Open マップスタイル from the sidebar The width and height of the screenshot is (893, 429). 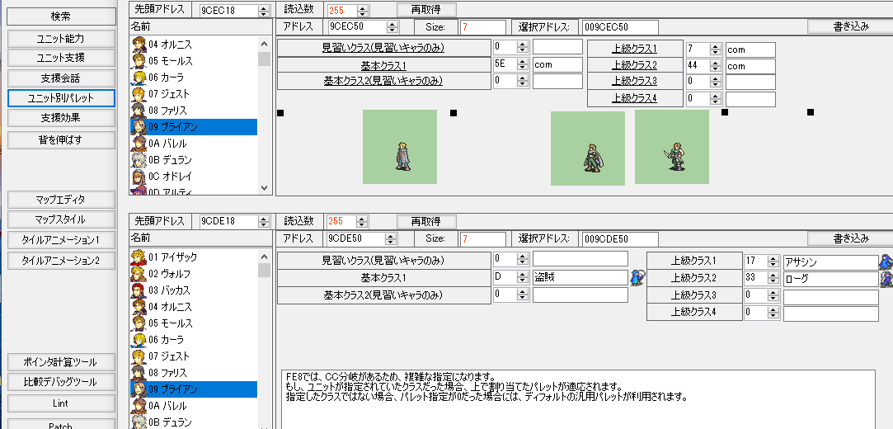60,219
